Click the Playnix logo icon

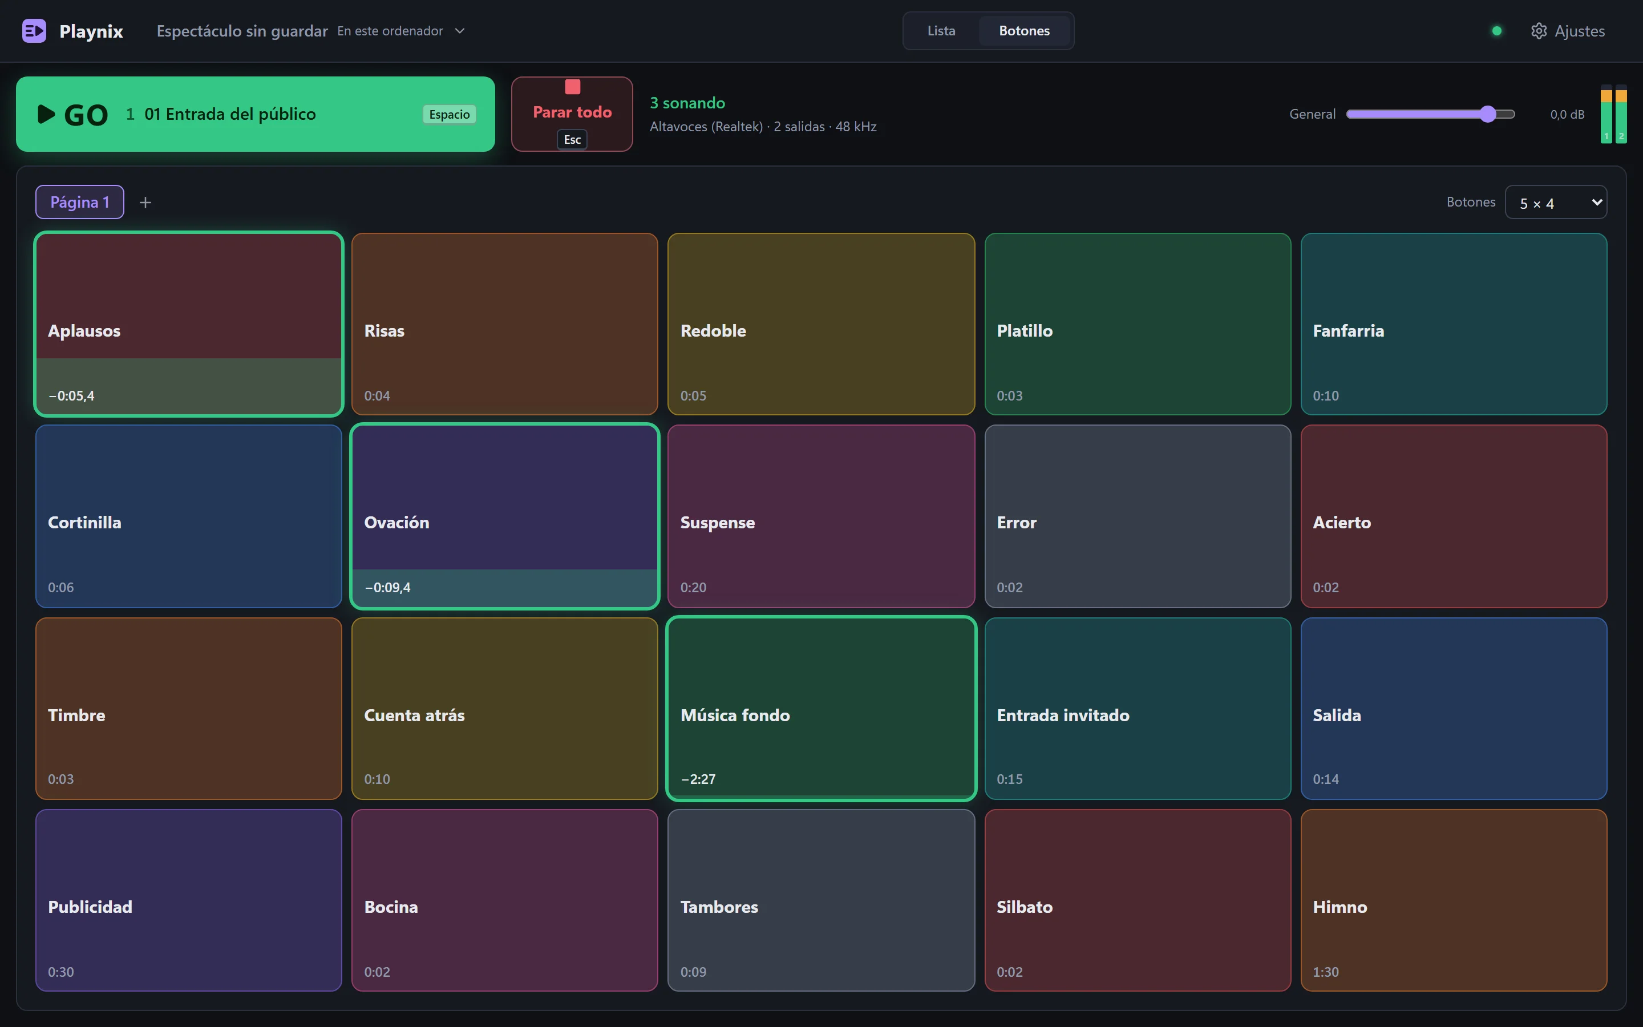tap(34, 31)
